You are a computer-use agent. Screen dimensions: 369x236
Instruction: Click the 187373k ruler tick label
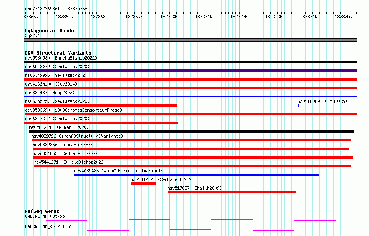click(274, 17)
